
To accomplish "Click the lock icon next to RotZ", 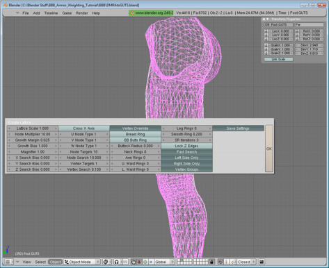I will coord(297,39).
